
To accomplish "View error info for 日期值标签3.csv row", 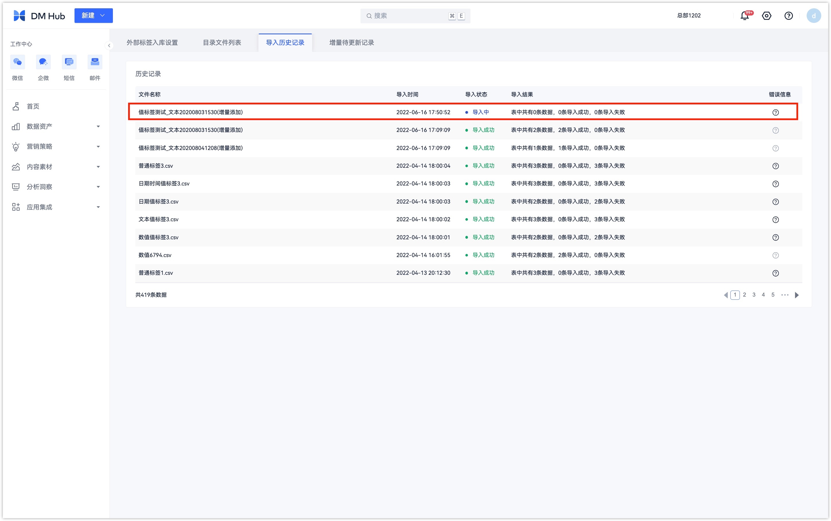I will pyautogui.click(x=775, y=202).
